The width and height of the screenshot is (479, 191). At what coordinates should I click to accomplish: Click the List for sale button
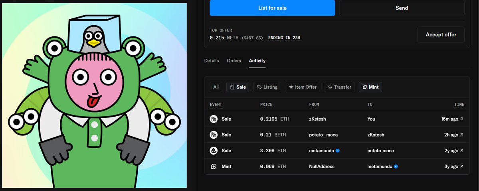point(272,8)
